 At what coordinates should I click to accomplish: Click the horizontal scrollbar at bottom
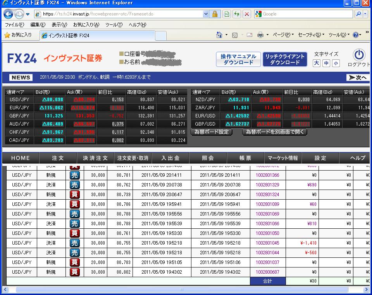[x=182, y=290]
